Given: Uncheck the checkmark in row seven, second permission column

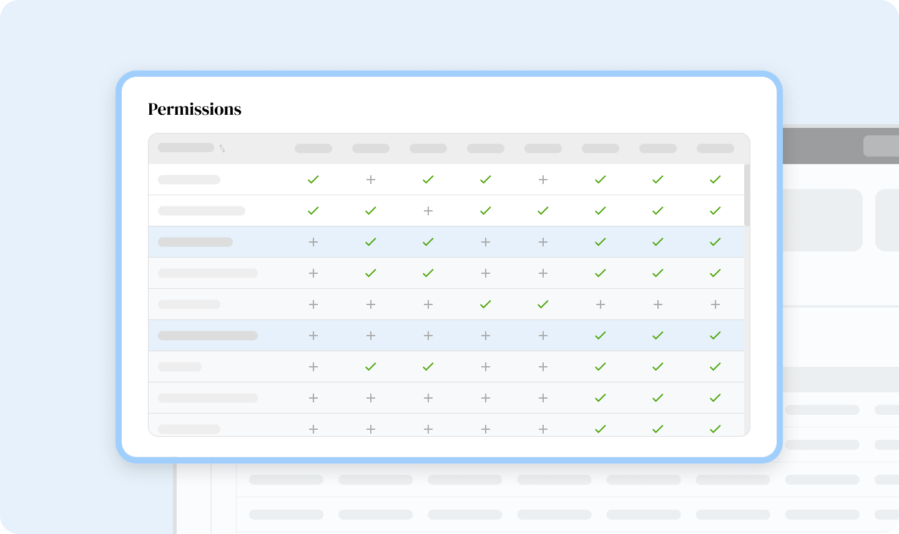Looking at the screenshot, I should click(x=371, y=367).
